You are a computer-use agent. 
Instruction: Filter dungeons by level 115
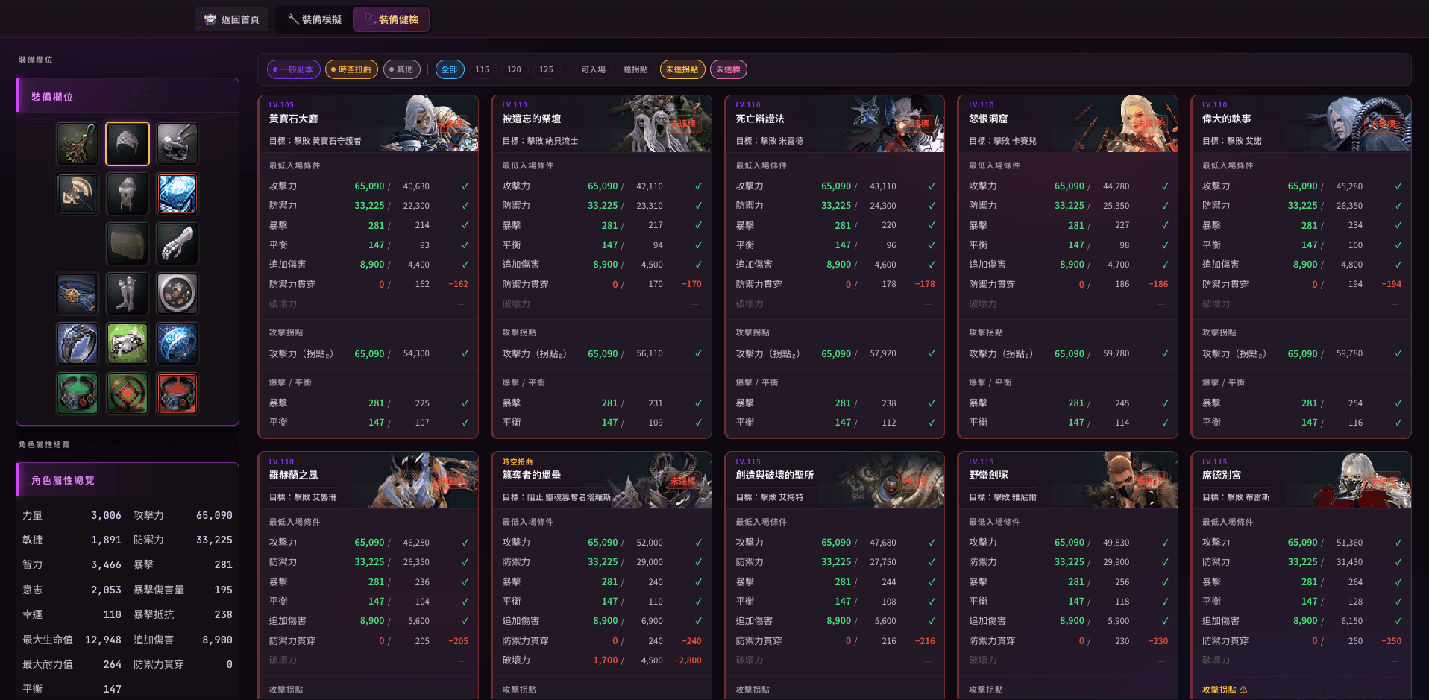click(483, 69)
